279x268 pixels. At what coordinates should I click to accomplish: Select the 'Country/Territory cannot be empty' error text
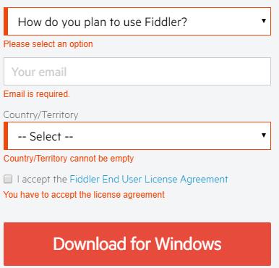click(x=69, y=159)
